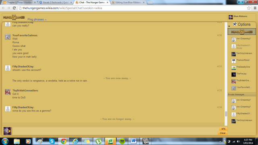This screenshot has width=258, height=145.
Task: Click the Hunger Games wiki logo
Action: point(14,17)
